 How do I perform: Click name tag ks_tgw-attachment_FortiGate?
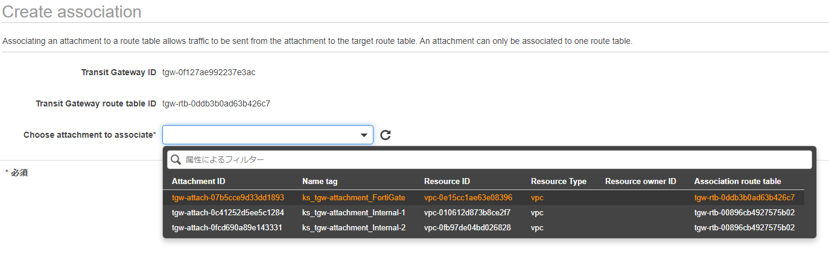(354, 197)
